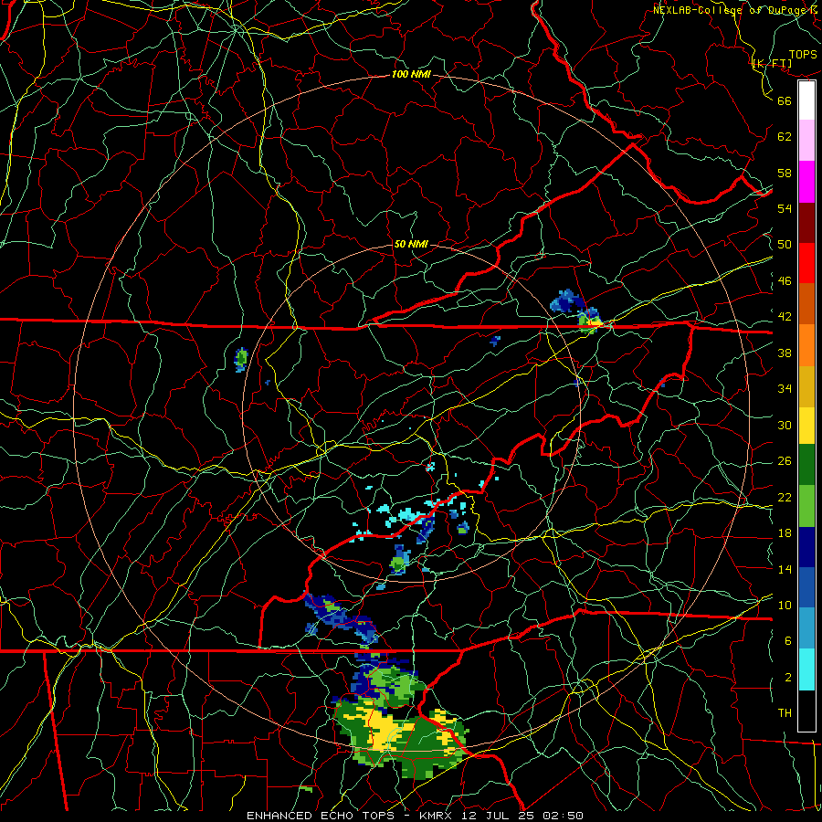Click the 26 legend value
Viewport: 822px width, 822px height.
785,461
